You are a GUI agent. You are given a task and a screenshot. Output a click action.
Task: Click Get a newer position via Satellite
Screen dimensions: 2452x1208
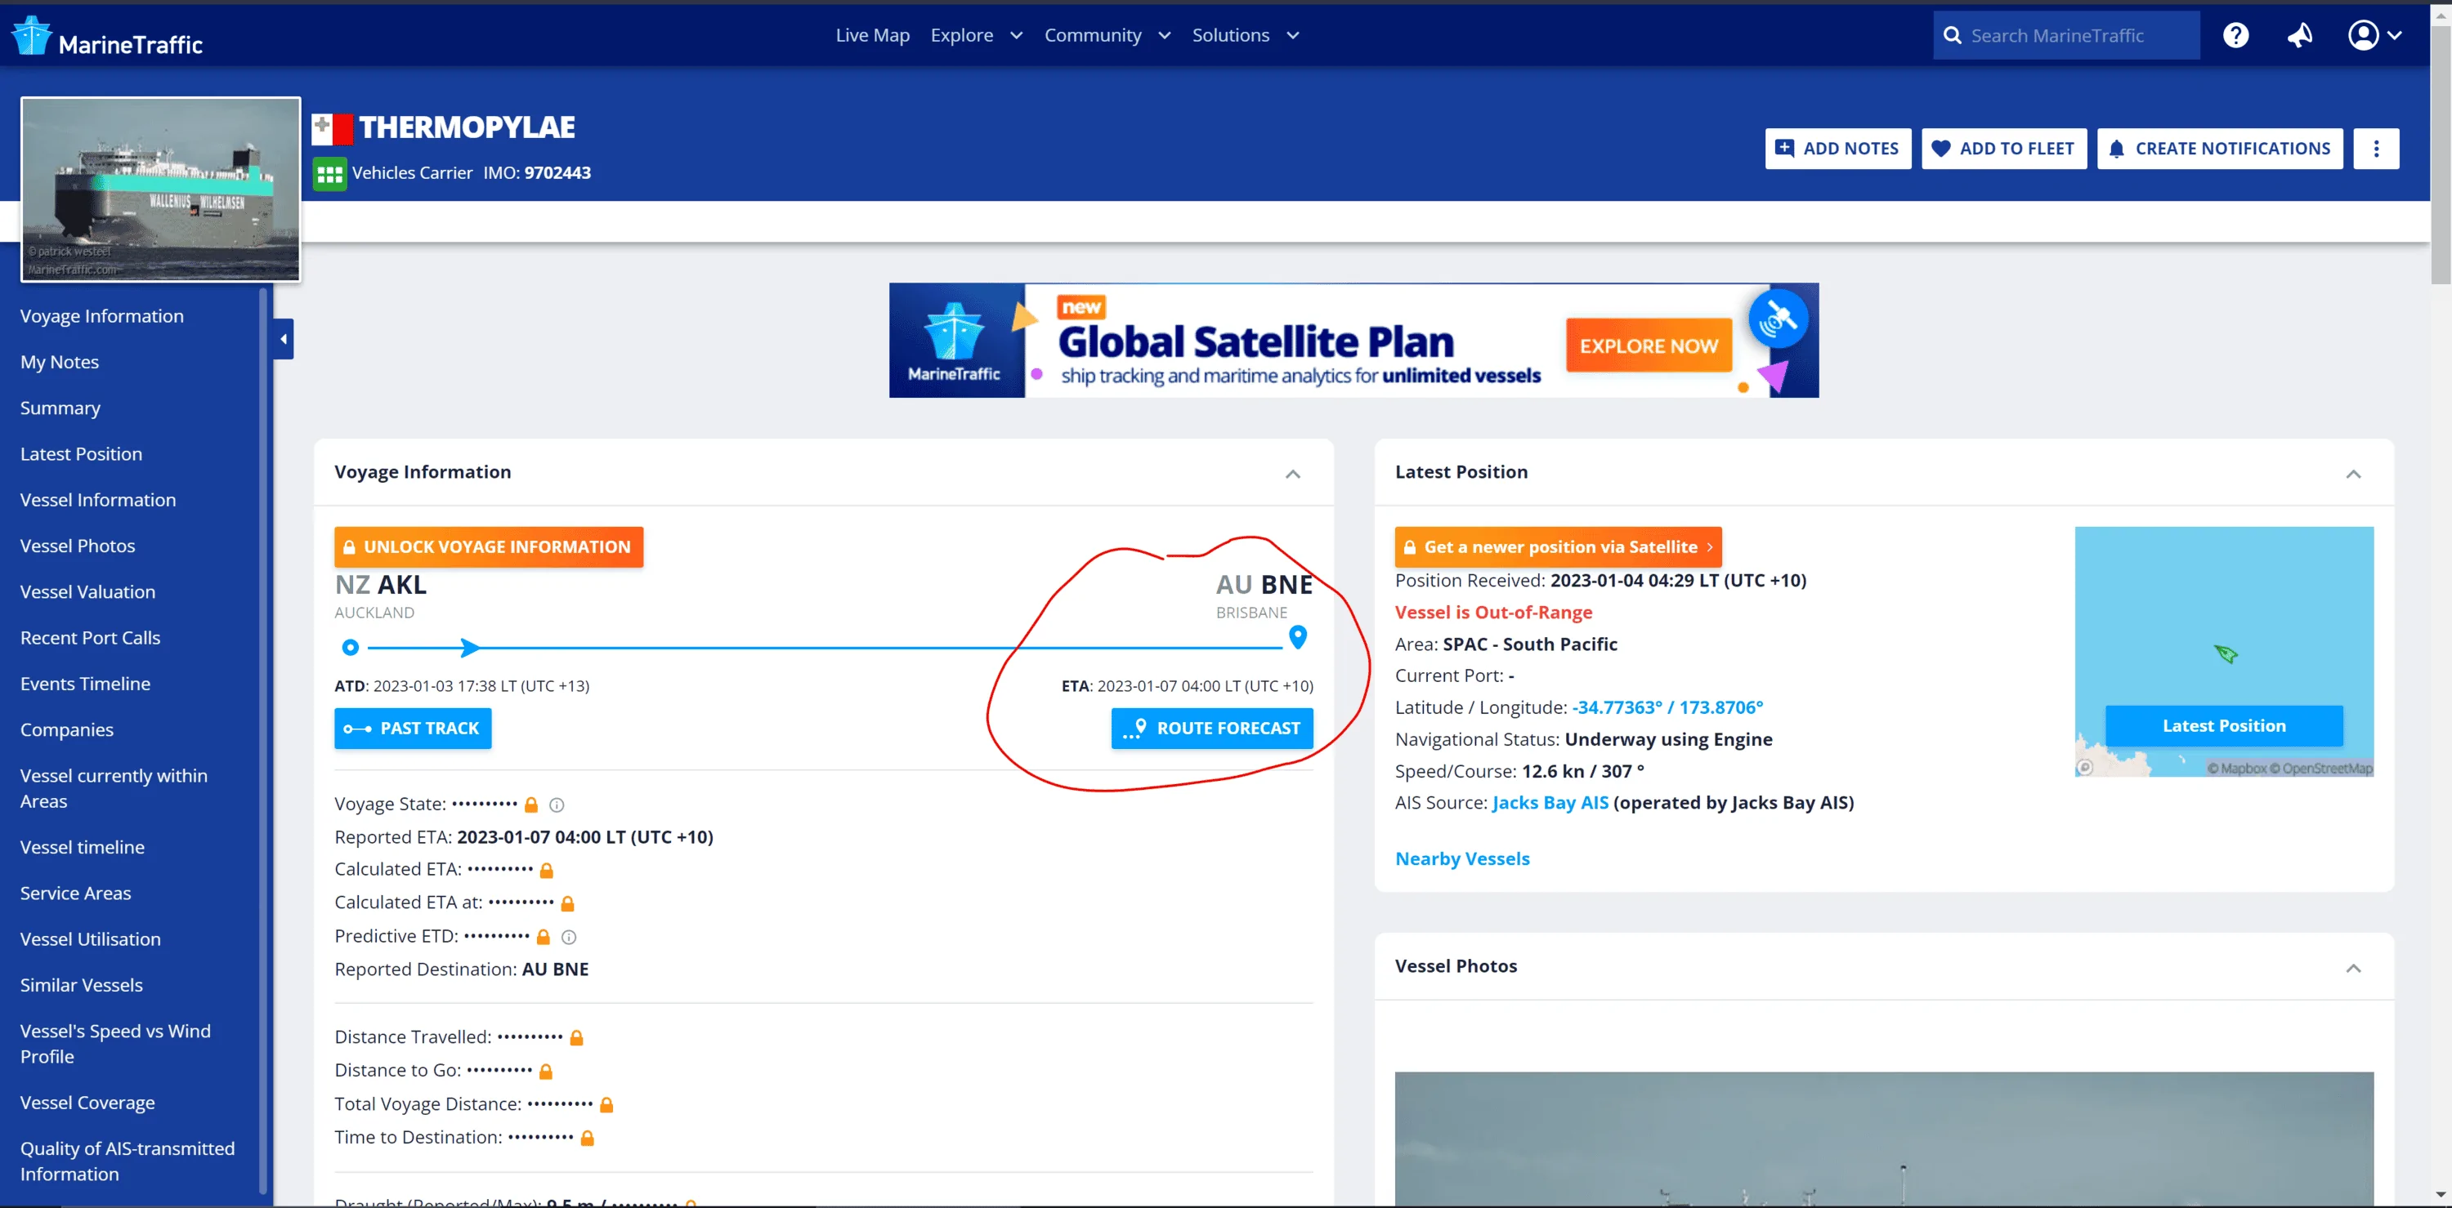(x=1557, y=547)
